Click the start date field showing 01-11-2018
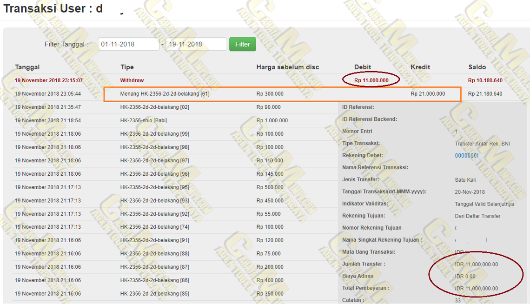Screen dimensions: 530x304 coord(128,44)
